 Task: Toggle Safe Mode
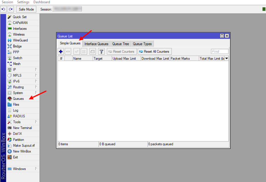[x=26, y=9]
